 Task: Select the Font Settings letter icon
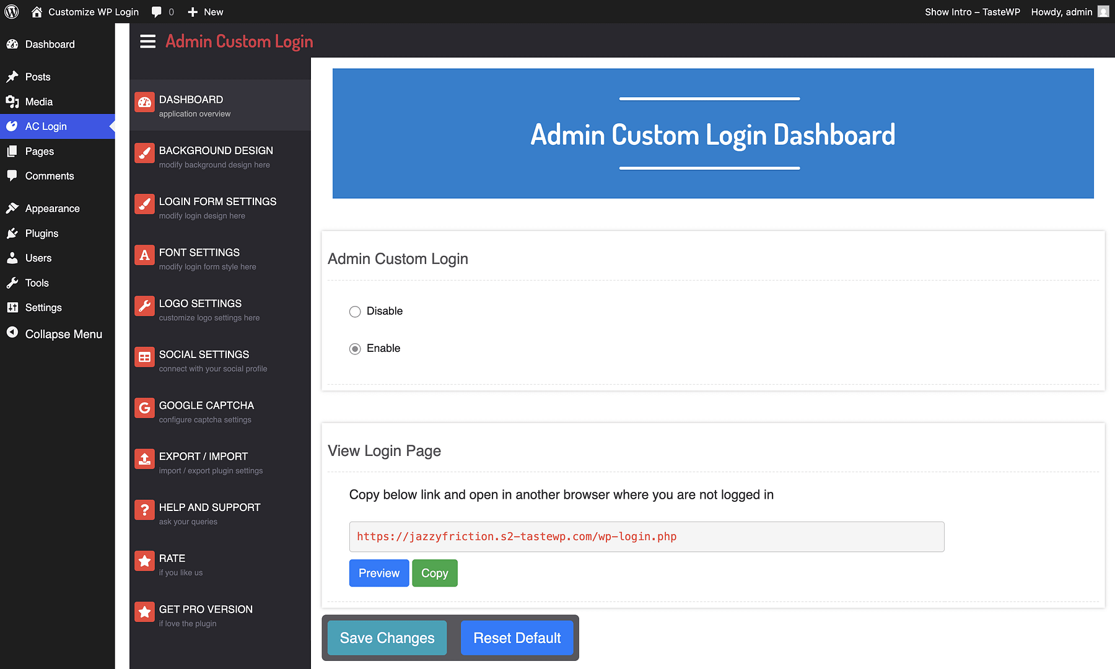pyautogui.click(x=144, y=255)
